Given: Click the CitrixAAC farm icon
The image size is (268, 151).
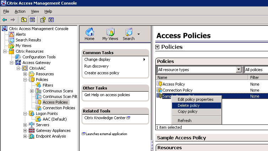Looking at the screenshot, I should click(x=25, y=68).
